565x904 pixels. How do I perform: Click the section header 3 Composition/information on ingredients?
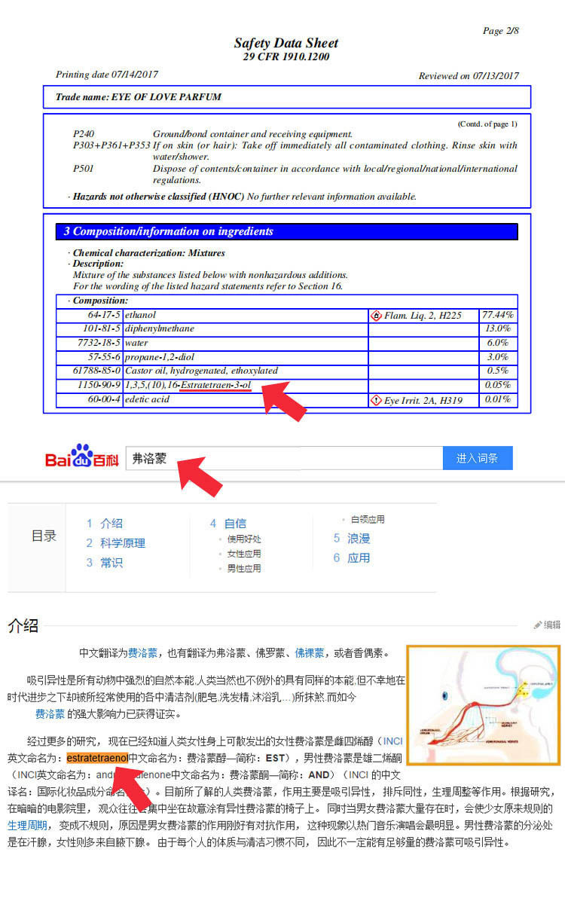[287, 231]
